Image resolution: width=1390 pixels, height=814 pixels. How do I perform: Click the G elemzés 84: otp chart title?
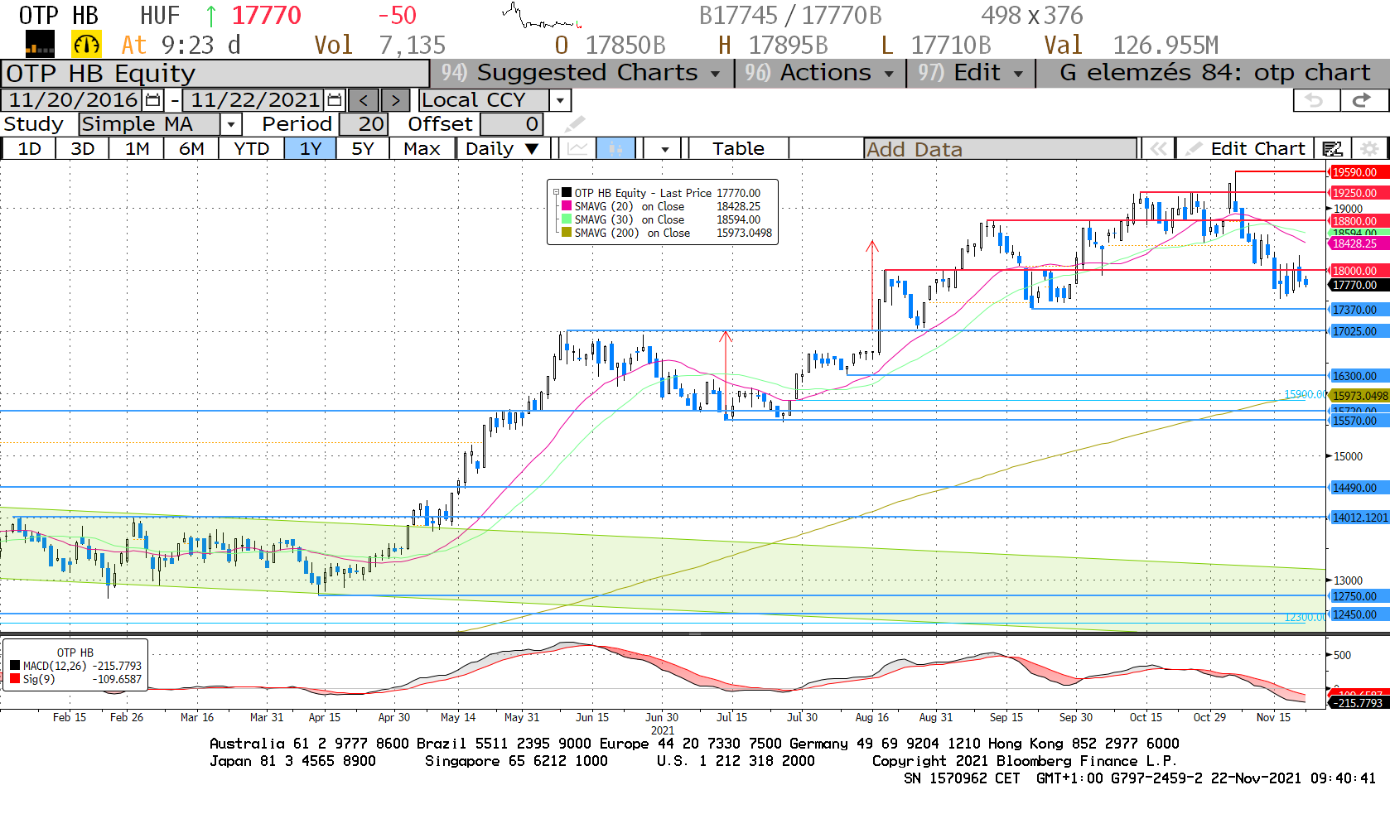1214,73
